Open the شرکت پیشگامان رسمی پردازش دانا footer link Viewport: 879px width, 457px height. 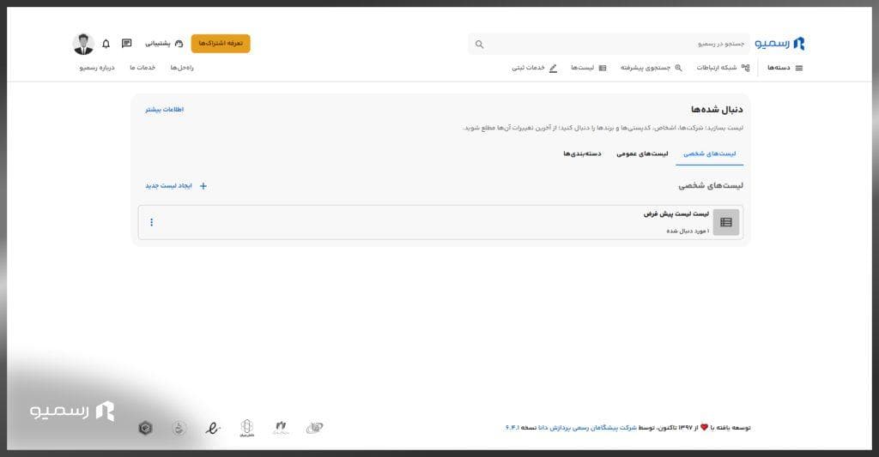coord(587,428)
